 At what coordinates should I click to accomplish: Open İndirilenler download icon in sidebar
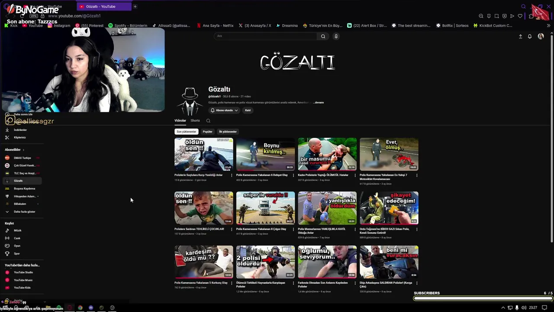(x=7, y=130)
